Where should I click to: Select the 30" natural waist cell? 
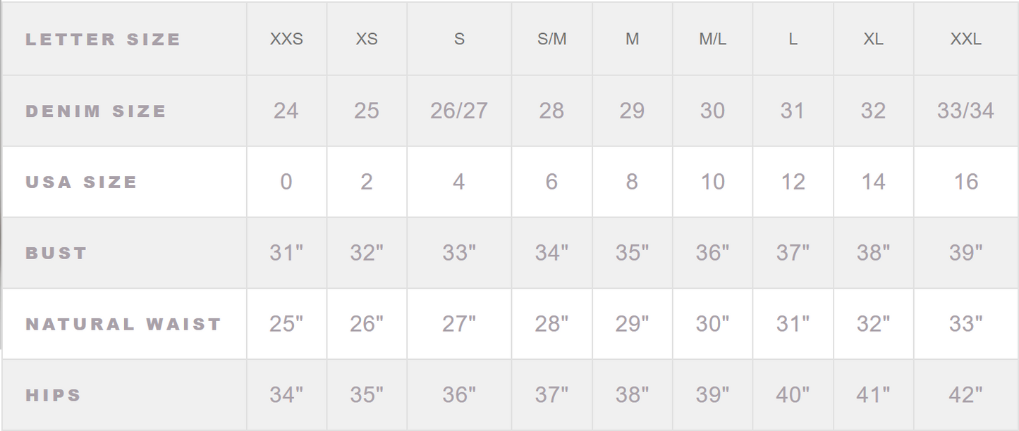point(712,324)
